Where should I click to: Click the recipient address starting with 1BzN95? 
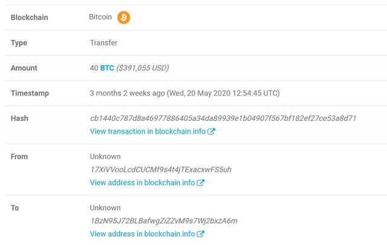pyautogui.click(x=163, y=221)
